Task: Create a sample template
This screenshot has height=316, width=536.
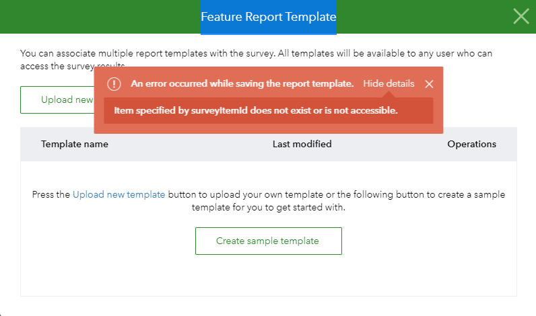Action: point(269,241)
